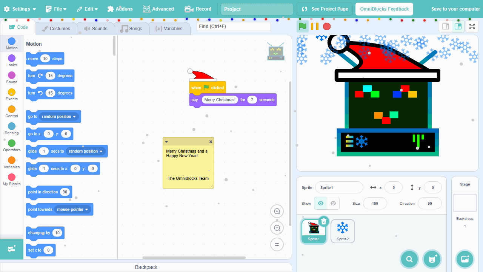Choose a new sprite with cat icon
This screenshot has height=272, width=483.
pyautogui.click(x=432, y=259)
